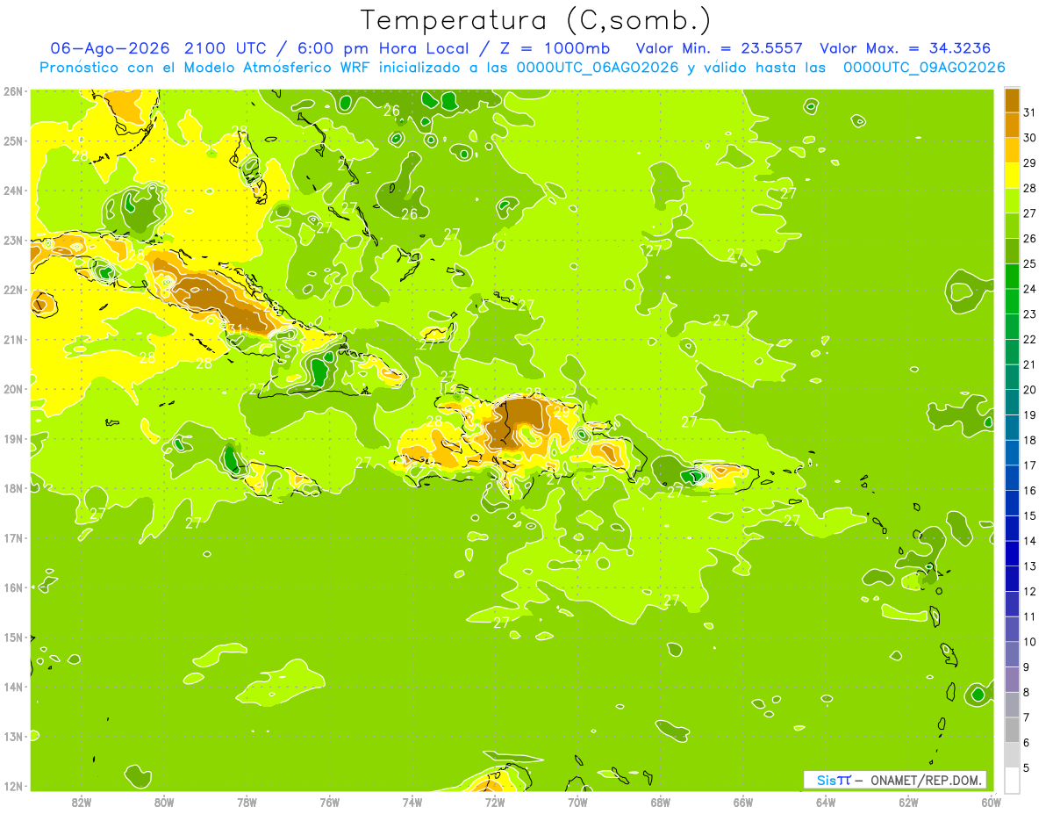The image size is (1053, 814).
Task: Pick the yellow legend swatch between 28 and 29
Action: coord(1013,176)
